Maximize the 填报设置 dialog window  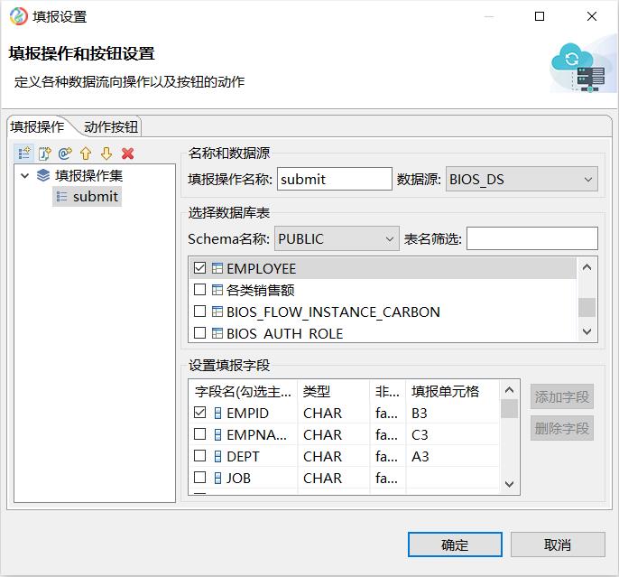(x=540, y=16)
